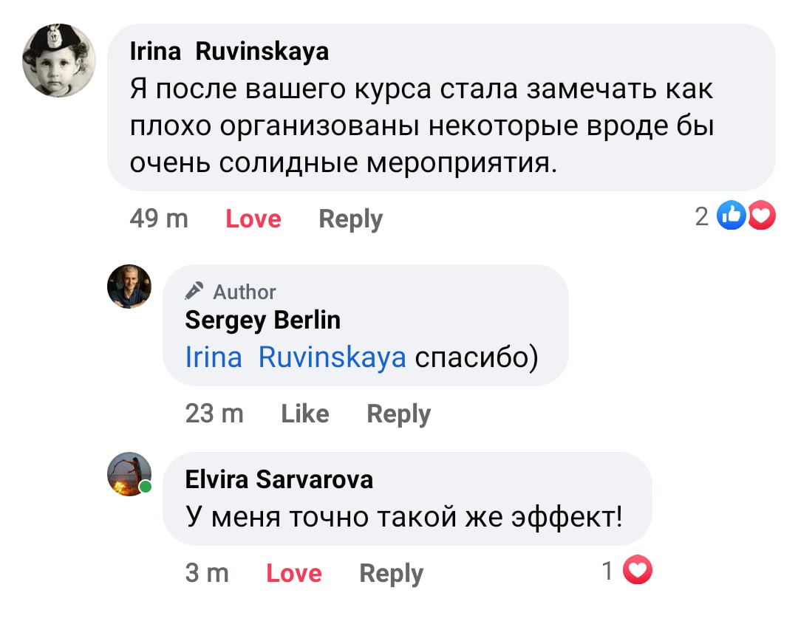This screenshot has height=641, width=798.
Task: Click the red heart reaction on Irina's comment
Action: (x=762, y=216)
